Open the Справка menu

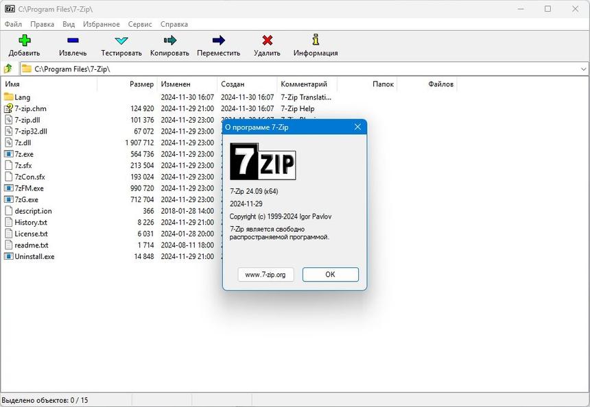174,24
